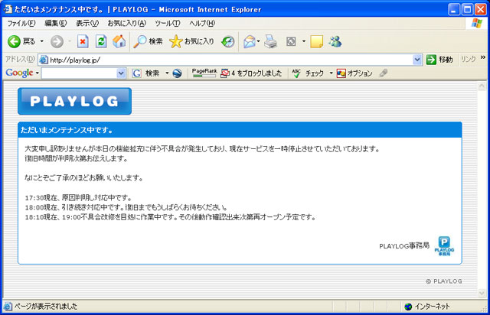The height and width of the screenshot is (315, 490).
Task: Click the address URL field
Action: [x=230, y=60]
